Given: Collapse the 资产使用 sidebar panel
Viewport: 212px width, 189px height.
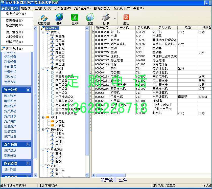Looking at the screenshot, I should [x=28, y=144].
